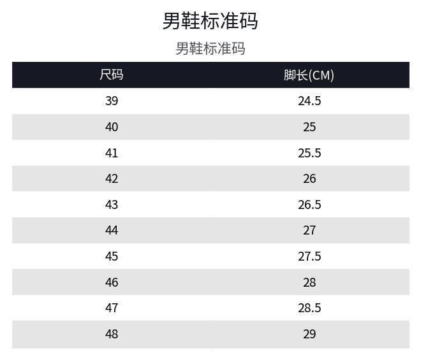Click the 28.5 foot length cell
The image size is (421, 360).
point(309,308)
